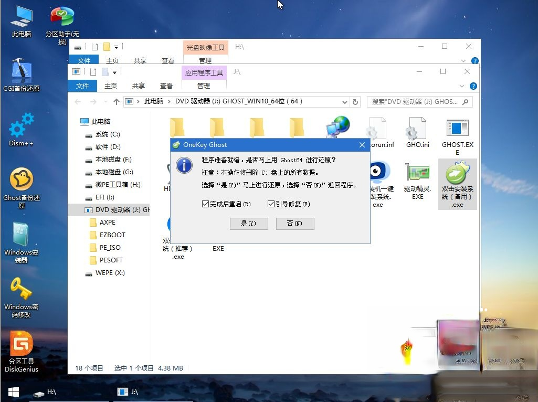The height and width of the screenshot is (402, 538).
Task: Click the OneKey Ghost title icon
Action: click(x=176, y=145)
